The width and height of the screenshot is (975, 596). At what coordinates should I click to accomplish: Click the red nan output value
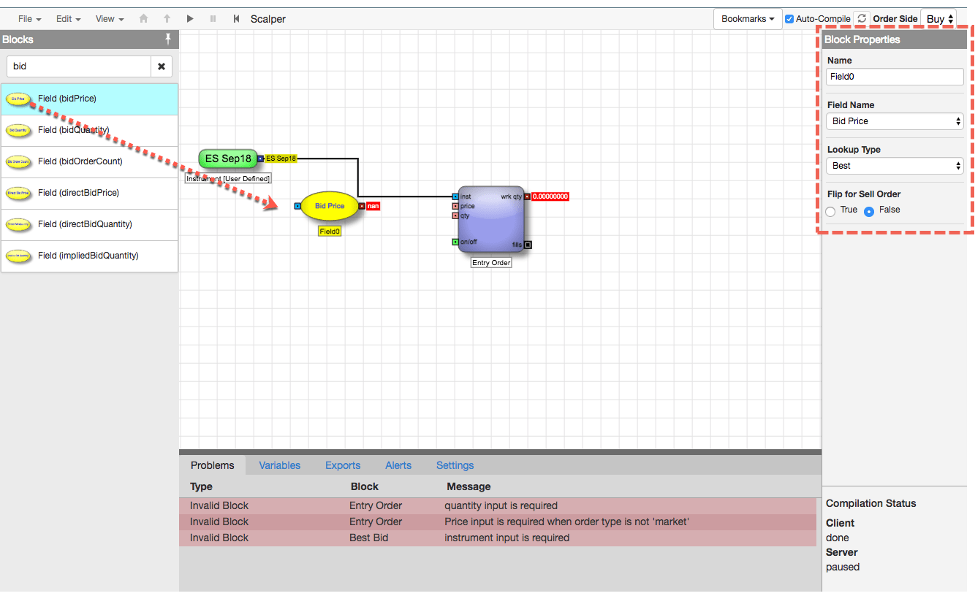tap(373, 206)
